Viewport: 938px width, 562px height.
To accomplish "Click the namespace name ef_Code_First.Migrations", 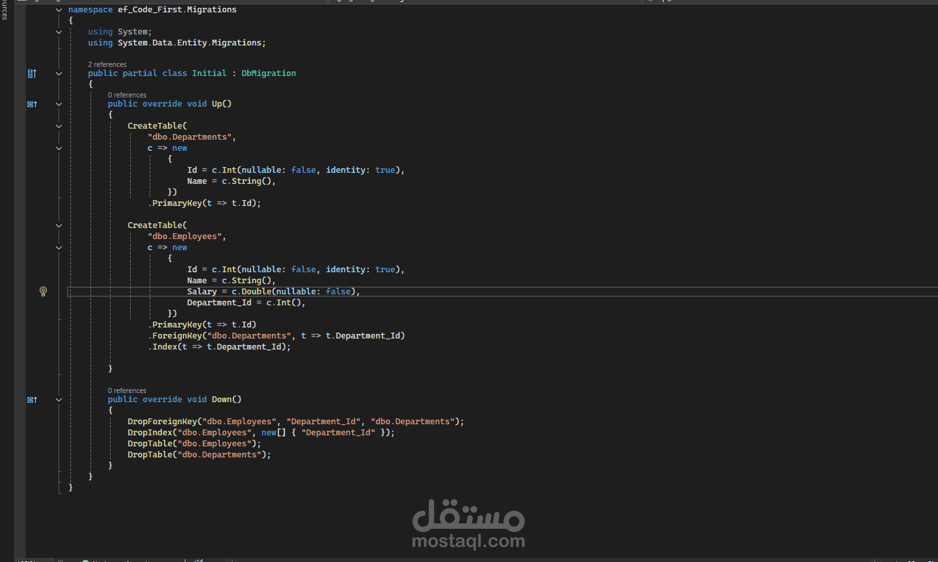I will click(x=177, y=10).
